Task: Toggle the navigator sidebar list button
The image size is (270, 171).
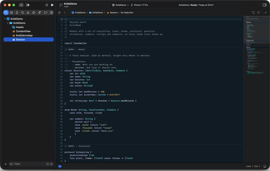Action: pyautogui.click(x=21, y=5)
